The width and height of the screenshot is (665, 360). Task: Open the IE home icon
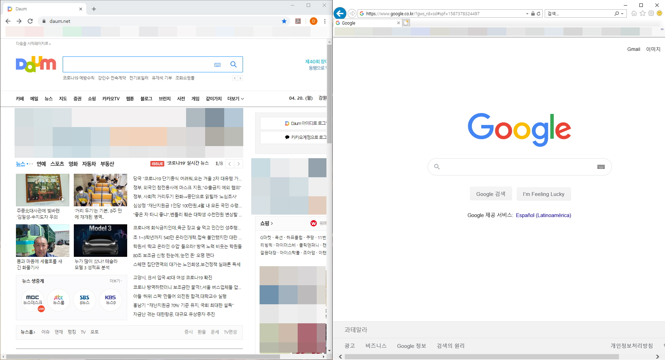pyautogui.click(x=634, y=13)
